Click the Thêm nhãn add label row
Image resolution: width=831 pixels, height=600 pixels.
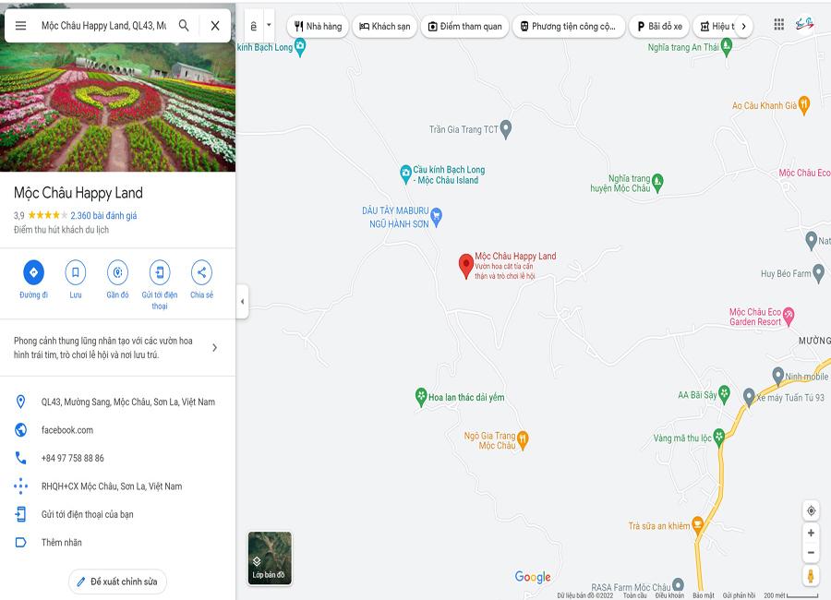tap(117, 542)
